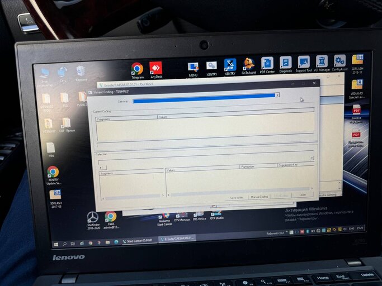
Task: Select the TSG folder on desktop
Action: coord(64,99)
